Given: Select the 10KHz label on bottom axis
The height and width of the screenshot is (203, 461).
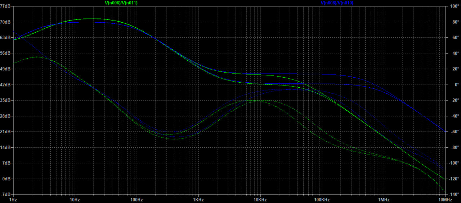Looking at the screenshot, I should coord(260,199).
